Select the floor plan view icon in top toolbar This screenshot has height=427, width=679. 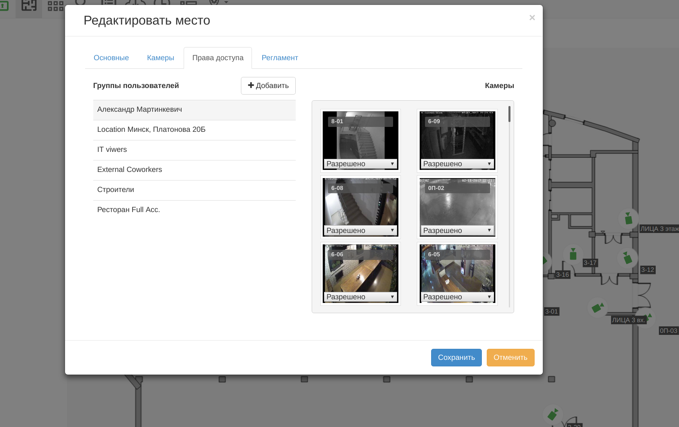point(29,6)
